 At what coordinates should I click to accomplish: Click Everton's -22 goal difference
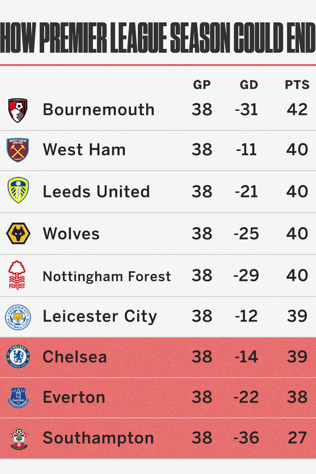point(247,397)
